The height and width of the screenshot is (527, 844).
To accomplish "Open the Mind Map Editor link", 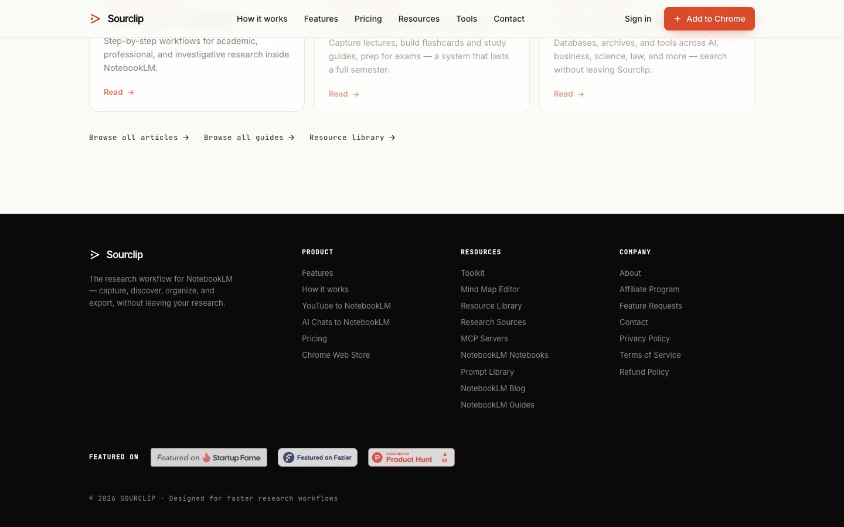I will click(490, 289).
